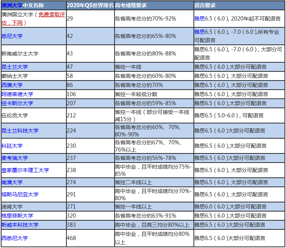This screenshot has height=248, width=286.
Task: Open the 西澳大学 link
Action: [12, 85]
